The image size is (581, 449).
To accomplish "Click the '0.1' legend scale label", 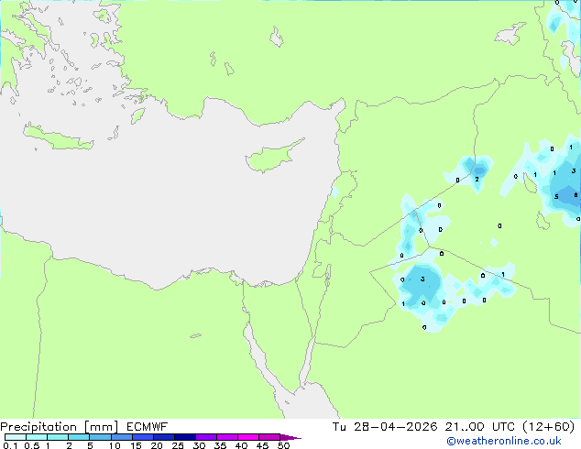I will coord(10,445).
